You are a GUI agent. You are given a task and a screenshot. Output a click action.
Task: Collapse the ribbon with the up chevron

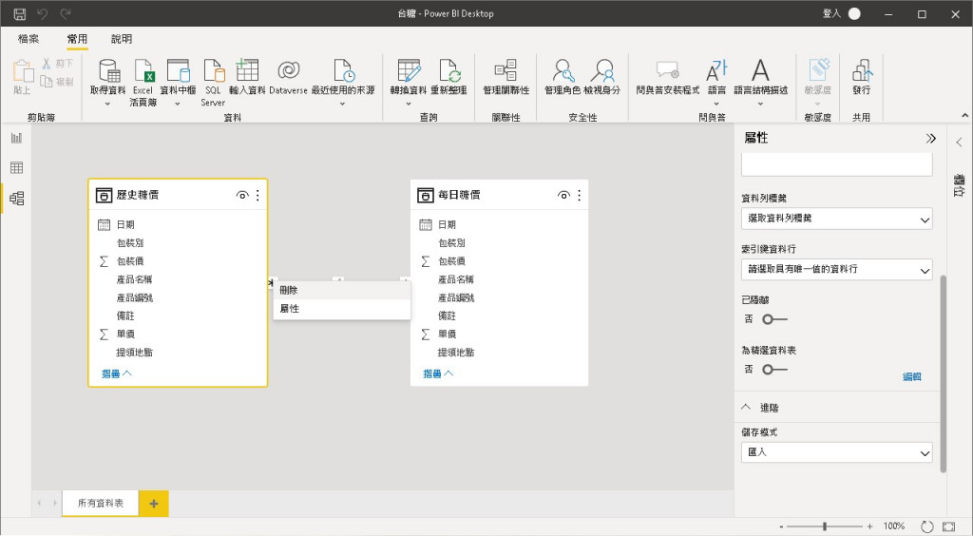[965, 115]
